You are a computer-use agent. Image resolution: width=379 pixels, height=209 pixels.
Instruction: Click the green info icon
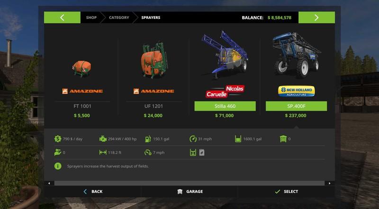point(58,166)
